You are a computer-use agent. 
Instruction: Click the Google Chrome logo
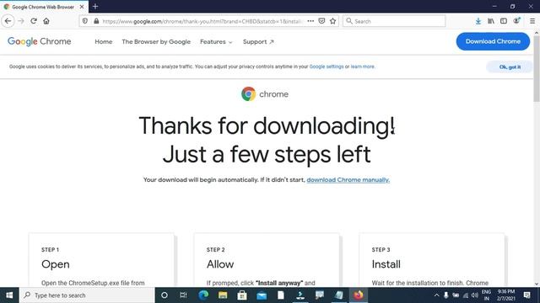click(40, 41)
